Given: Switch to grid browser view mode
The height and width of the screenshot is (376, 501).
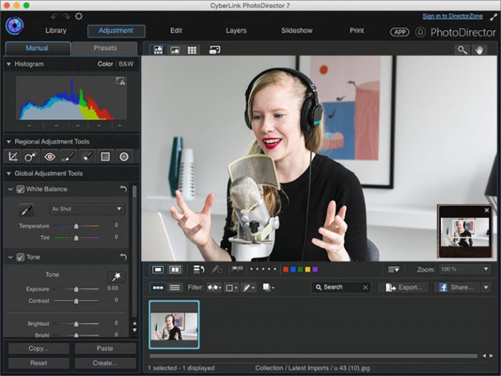Looking at the screenshot, I should [x=192, y=50].
